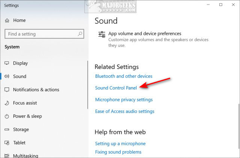240x158 pixels.
Task: Open Fixing sound problems help link
Action: (118, 152)
